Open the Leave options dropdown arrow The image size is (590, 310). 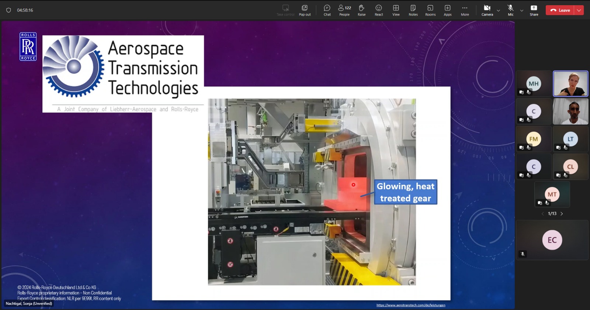click(x=579, y=10)
